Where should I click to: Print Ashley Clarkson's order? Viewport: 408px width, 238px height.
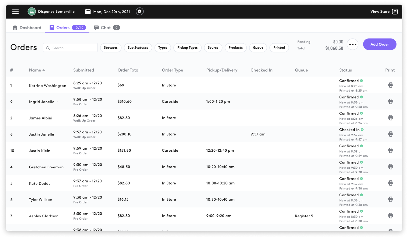tap(390, 216)
